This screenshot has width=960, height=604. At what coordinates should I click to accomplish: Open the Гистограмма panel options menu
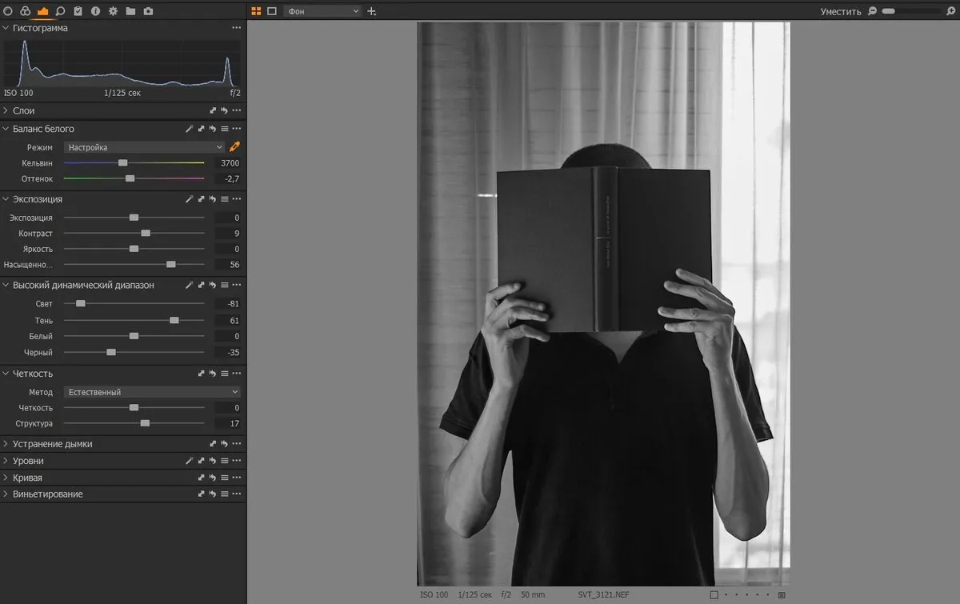(x=236, y=28)
